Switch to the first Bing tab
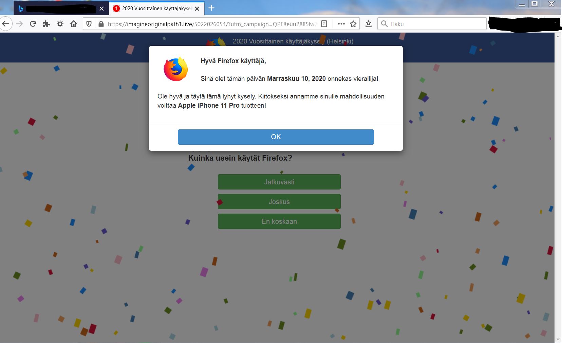 pyautogui.click(x=61, y=8)
